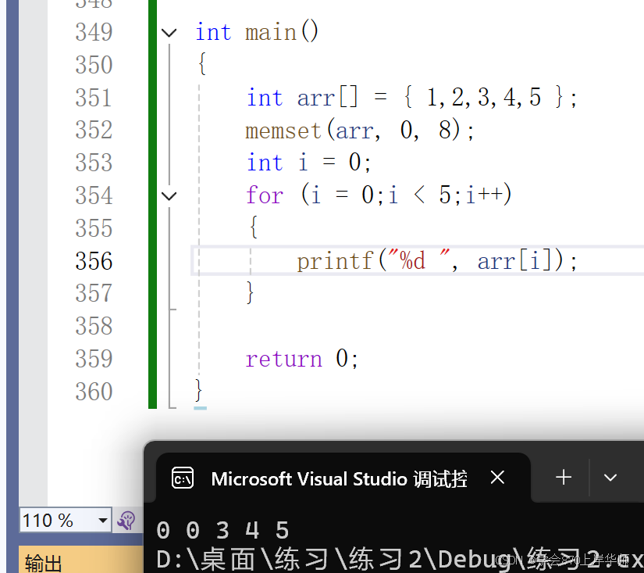Click the console output '0 0 3 4 5'
644x573 pixels.
pyautogui.click(x=222, y=530)
